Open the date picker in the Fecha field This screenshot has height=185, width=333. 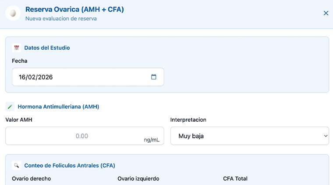[x=154, y=77]
